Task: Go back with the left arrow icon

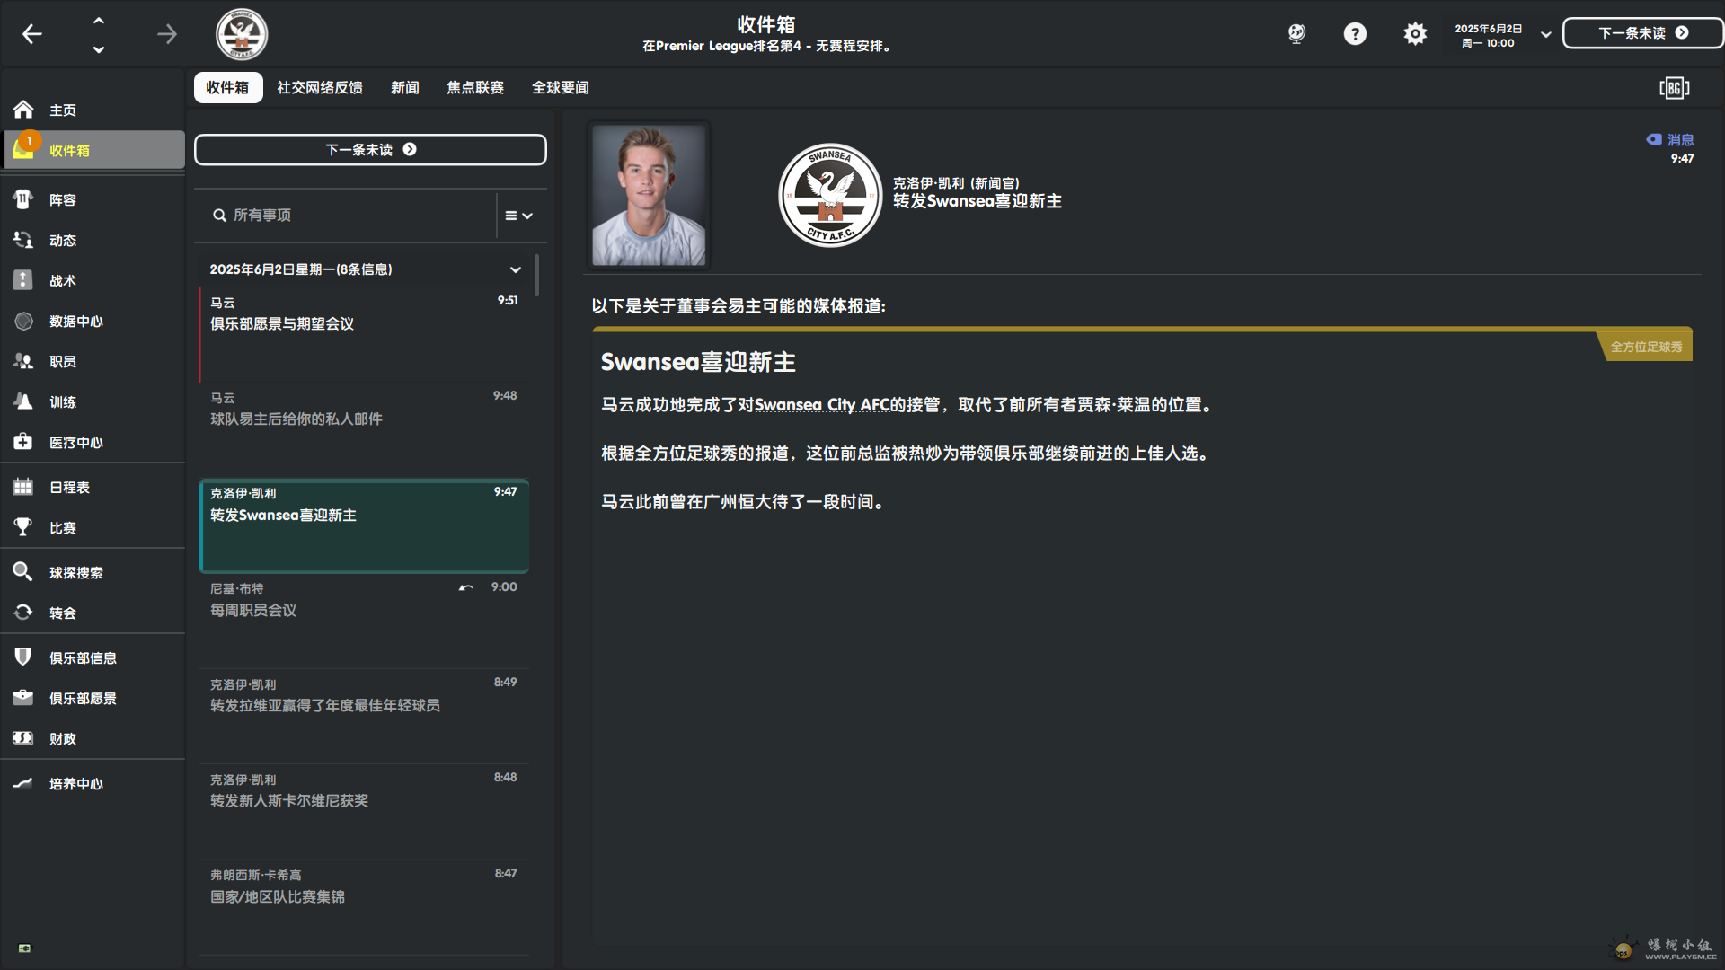Action: (32, 34)
